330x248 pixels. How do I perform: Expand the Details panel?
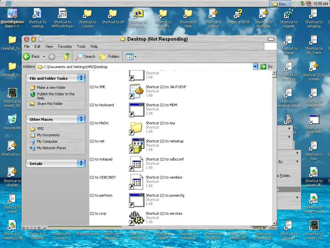[81, 163]
